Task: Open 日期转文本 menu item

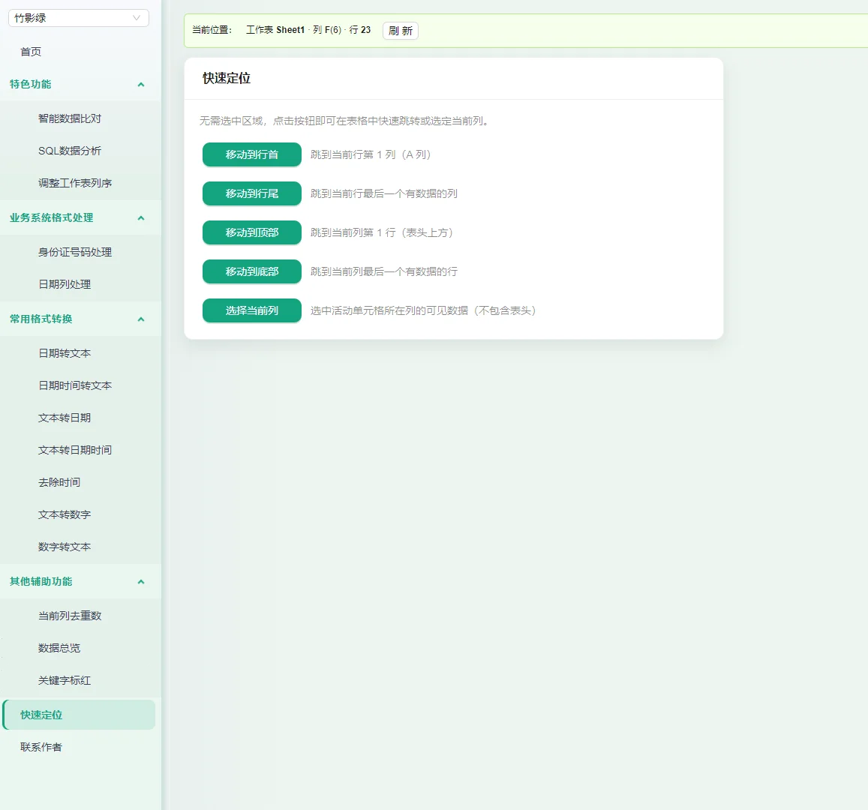Action: point(65,353)
